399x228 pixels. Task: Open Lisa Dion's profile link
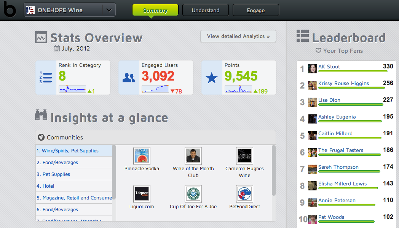click(329, 100)
